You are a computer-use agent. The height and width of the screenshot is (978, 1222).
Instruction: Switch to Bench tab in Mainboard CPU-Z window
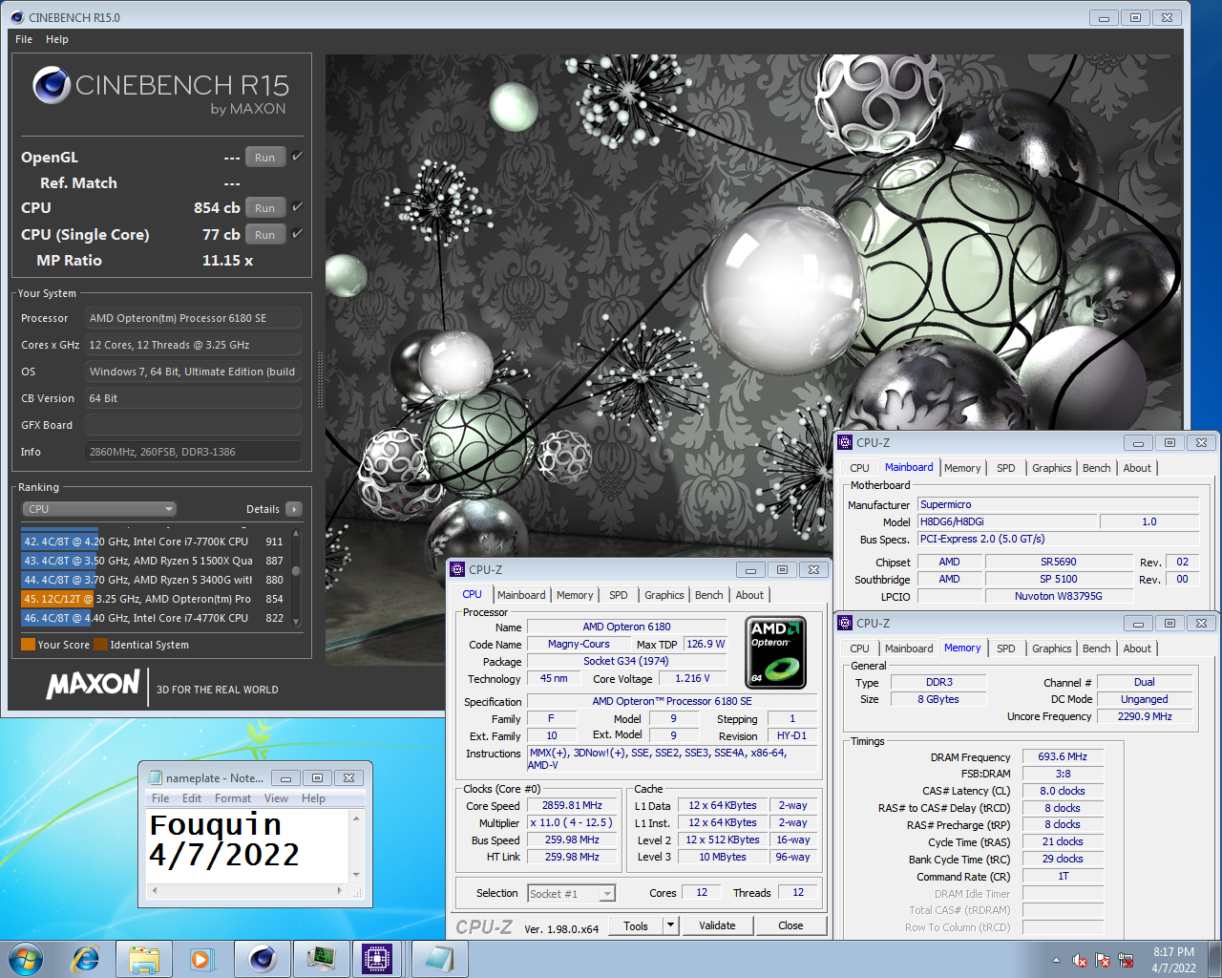(x=1096, y=468)
